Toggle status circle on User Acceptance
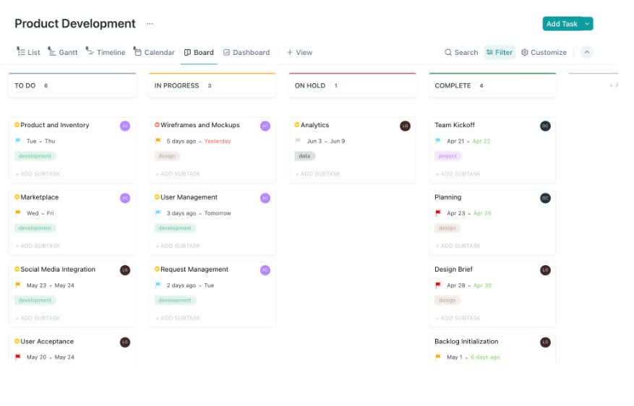The height and width of the screenshot is (406, 634). 17,342
